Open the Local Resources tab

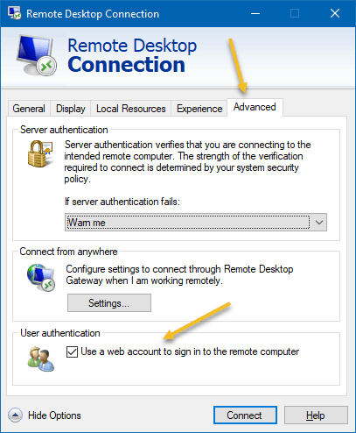[131, 109]
